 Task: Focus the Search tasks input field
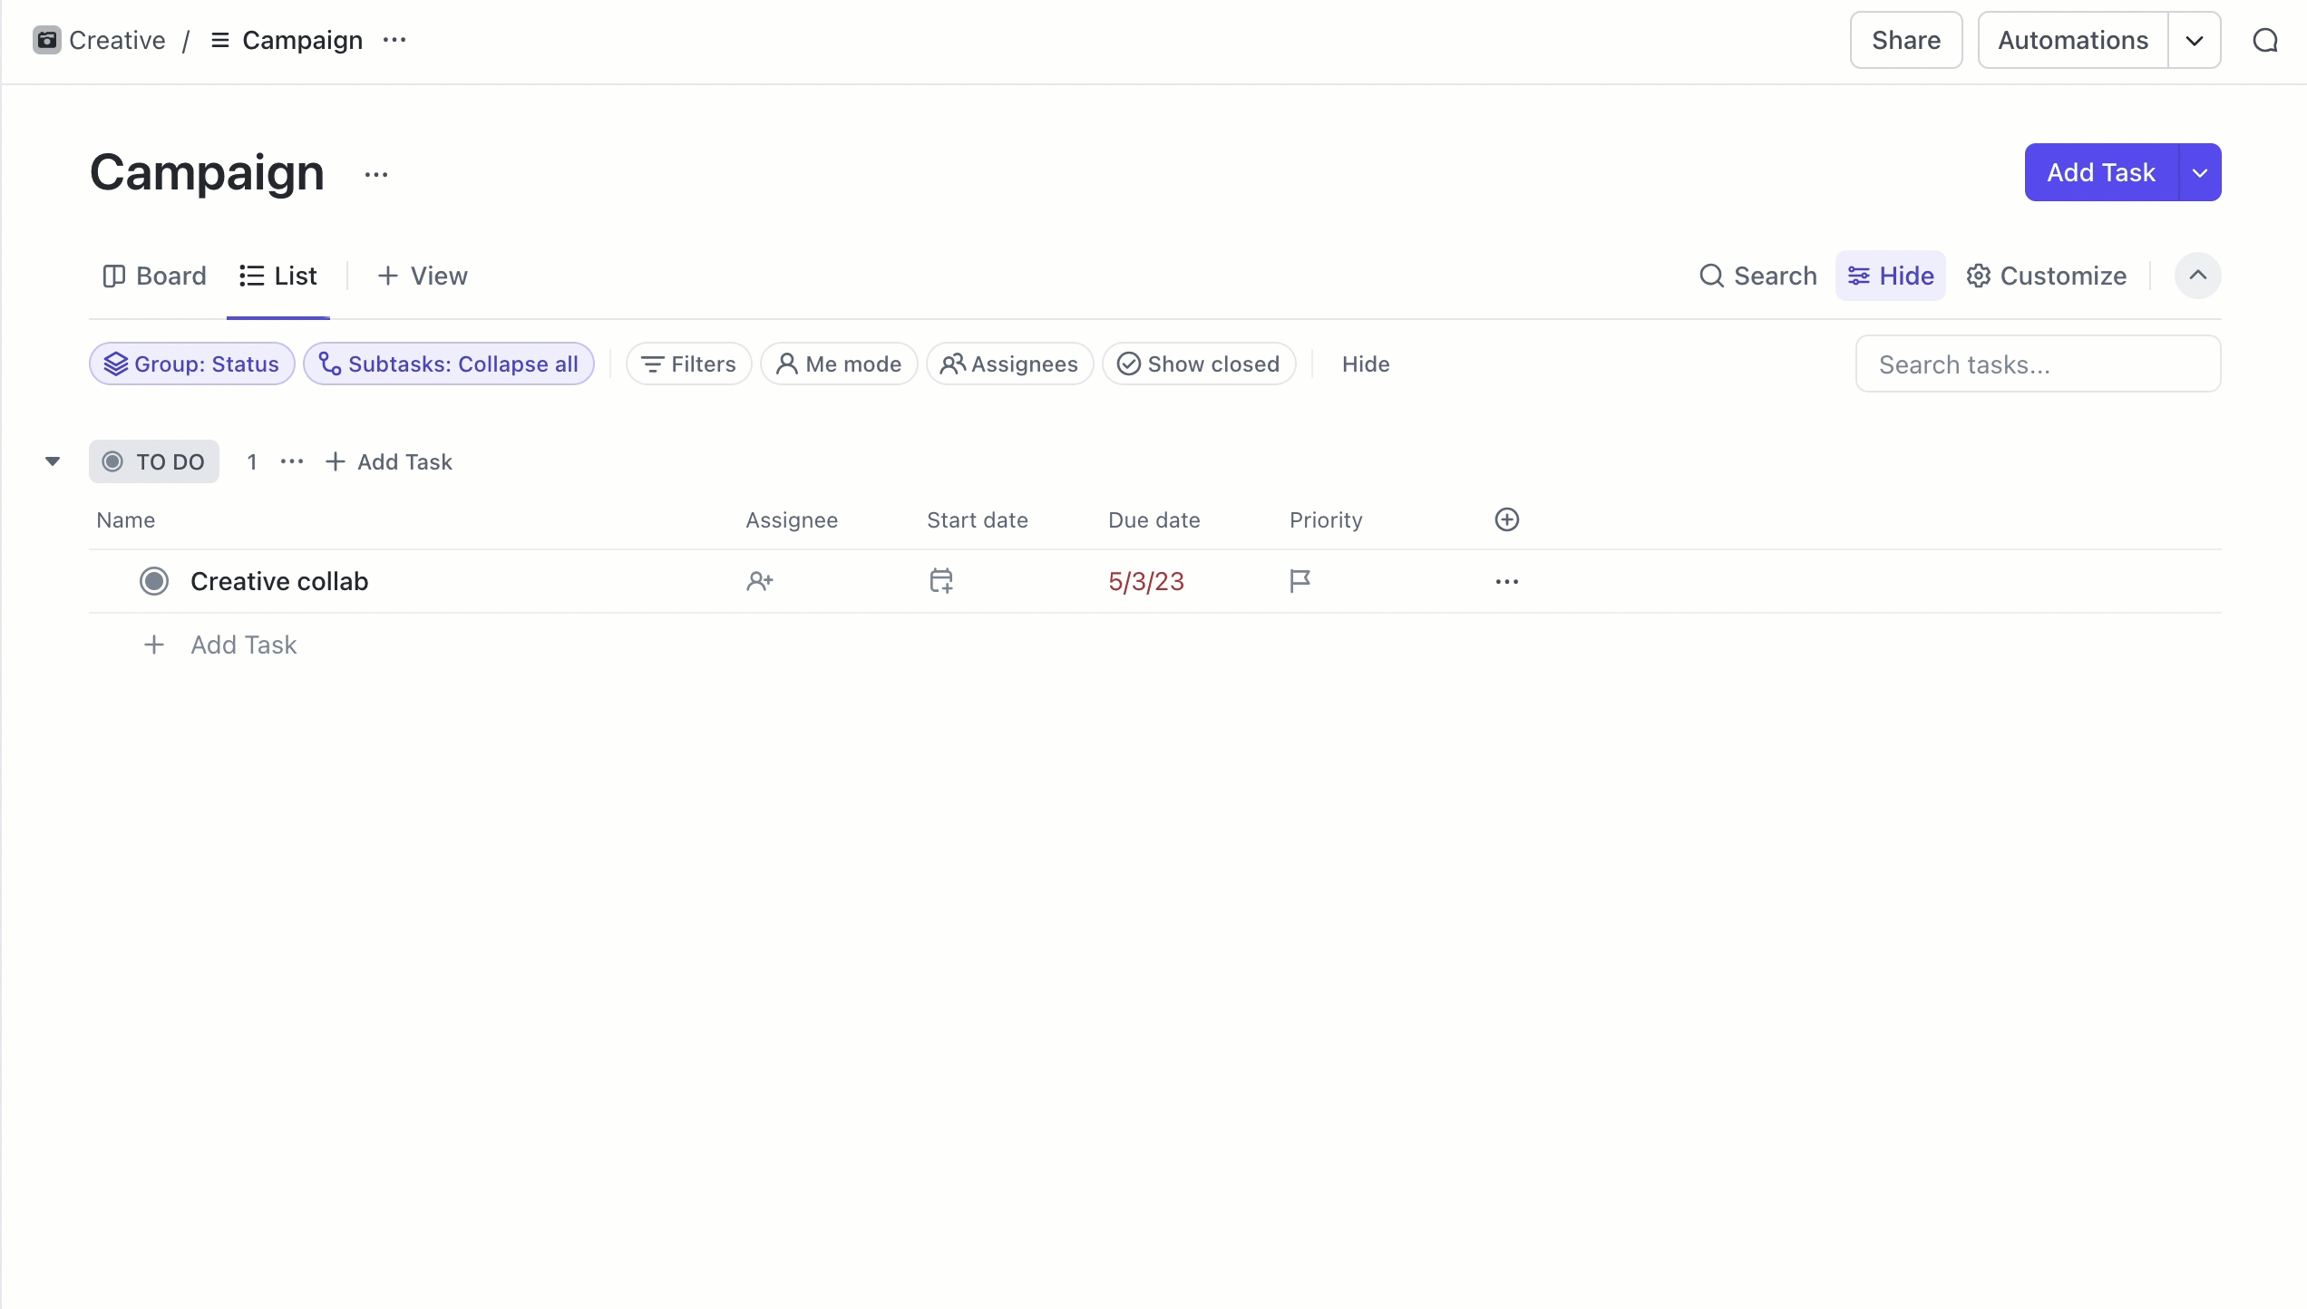pyautogui.click(x=2038, y=364)
